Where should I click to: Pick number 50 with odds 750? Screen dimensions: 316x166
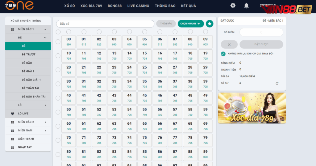tap(69, 112)
